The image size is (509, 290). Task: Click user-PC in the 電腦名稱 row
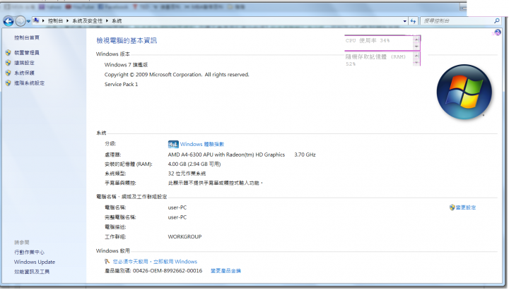pyautogui.click(x=177, y=207)
